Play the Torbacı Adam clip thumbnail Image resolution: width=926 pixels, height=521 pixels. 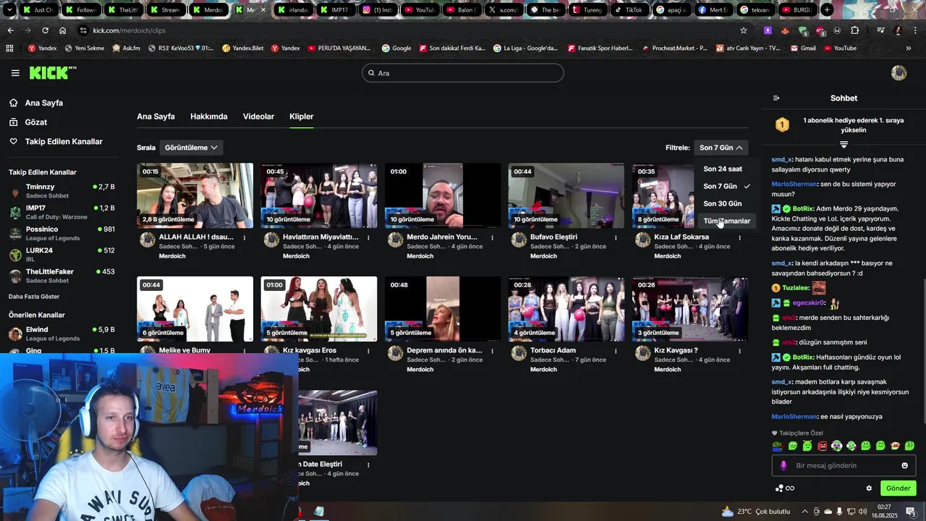coord(566,309)
